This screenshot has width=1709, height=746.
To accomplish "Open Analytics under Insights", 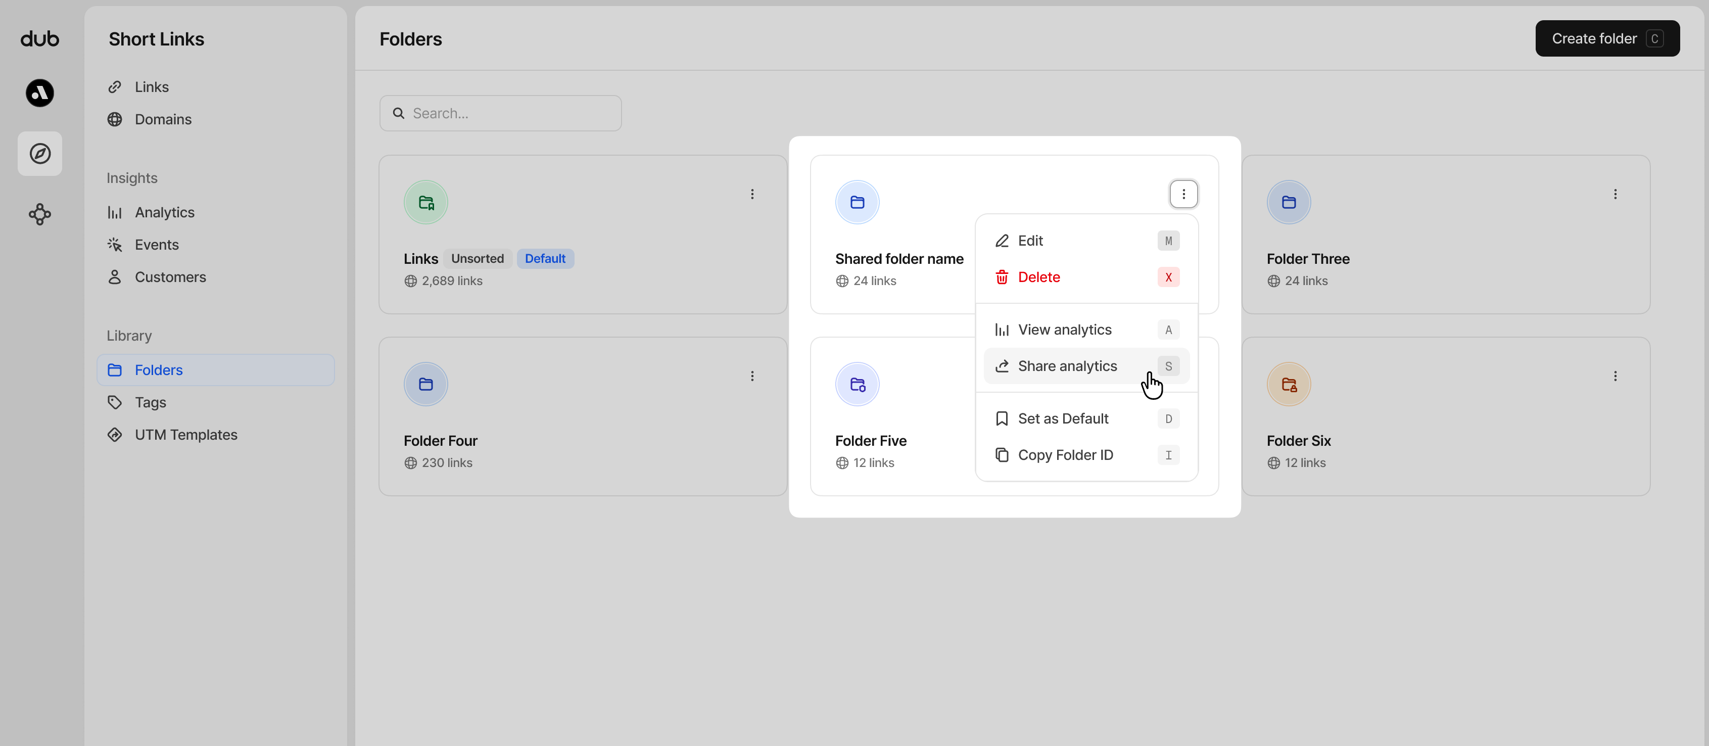I will (165, 212).
